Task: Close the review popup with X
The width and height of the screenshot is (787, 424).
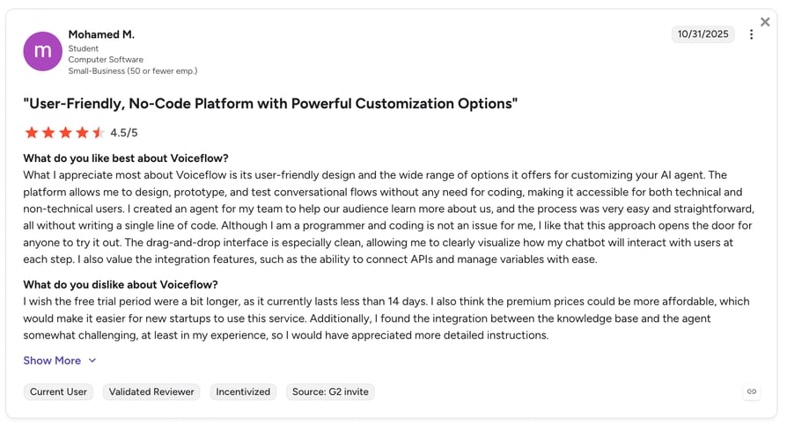Action: coord(765,22)
